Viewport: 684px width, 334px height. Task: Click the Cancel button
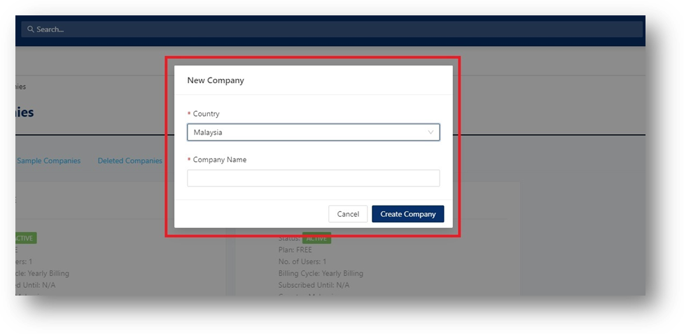tap(348, 214)
